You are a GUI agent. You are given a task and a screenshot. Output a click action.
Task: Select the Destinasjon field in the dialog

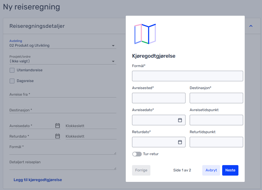click(x=216, y=98)
